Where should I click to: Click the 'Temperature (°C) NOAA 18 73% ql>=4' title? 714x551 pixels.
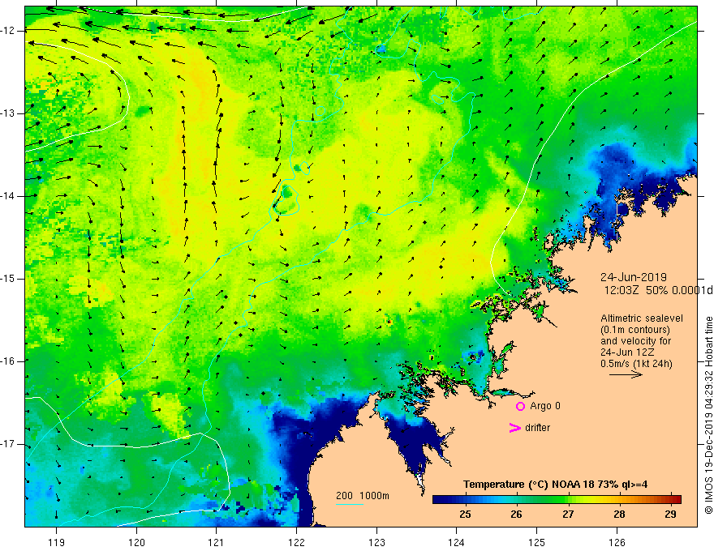[555, 485]
